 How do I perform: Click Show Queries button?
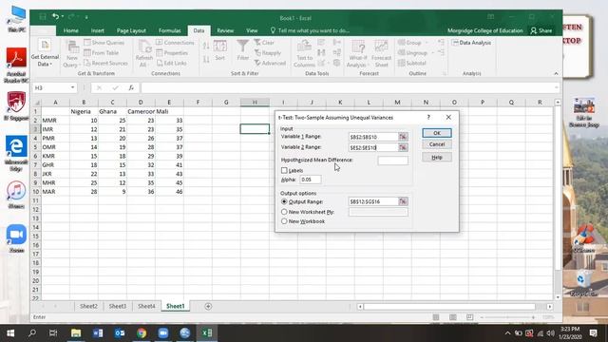pyautogui.click(x=104, y=43)
